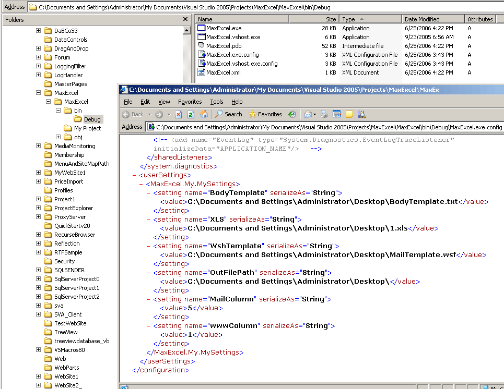Open the File menu
This screenshot has height=389, width=504.
(x=128, y=102)
